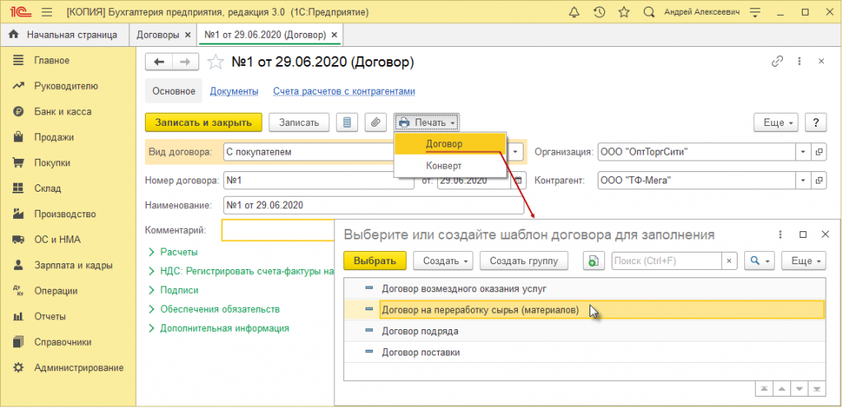Viewport: 843px width, 409px height.
Task: Choose Договор from Печать menu
Action: (x=450, y=144)
